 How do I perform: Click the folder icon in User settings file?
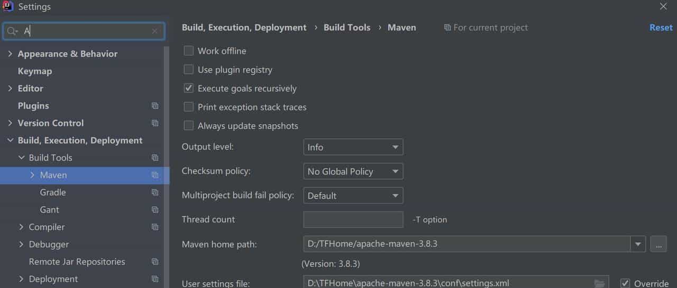[x=599, y=283]
